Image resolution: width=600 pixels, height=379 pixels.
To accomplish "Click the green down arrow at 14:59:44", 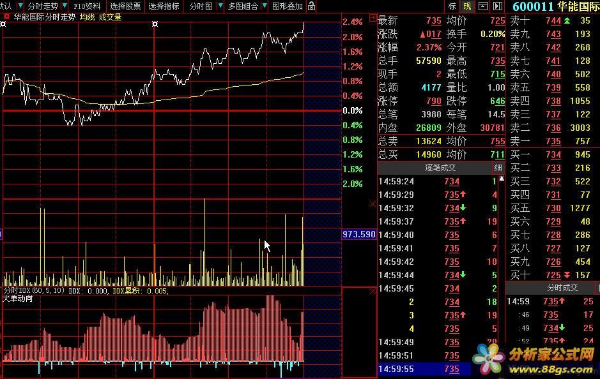I will click(x=463, y=274).
